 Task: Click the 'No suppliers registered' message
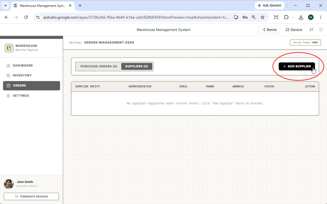195,104
